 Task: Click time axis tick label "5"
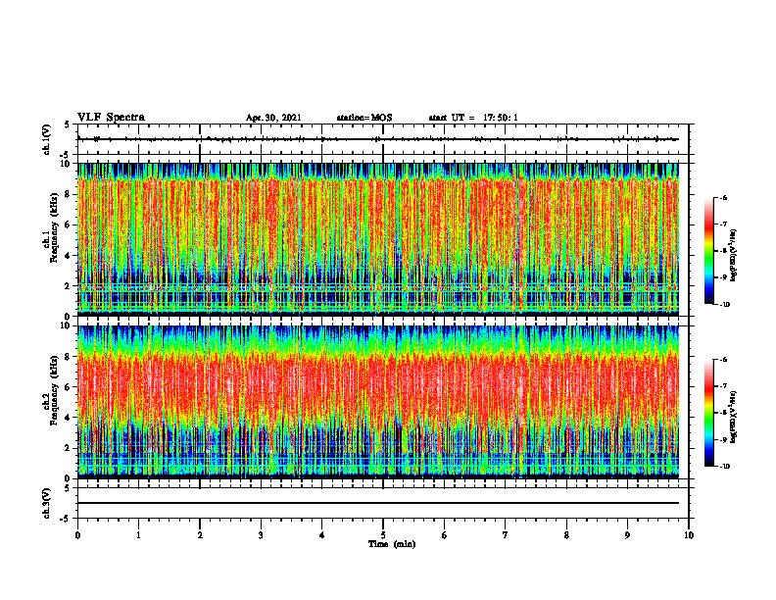click(x=383, y=535)
